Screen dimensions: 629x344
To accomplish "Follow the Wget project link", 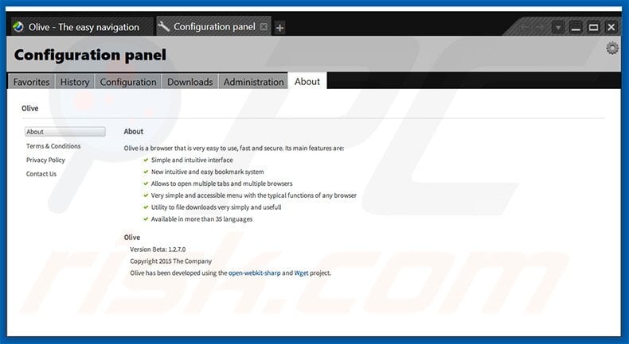I will [x=301, y=273].
